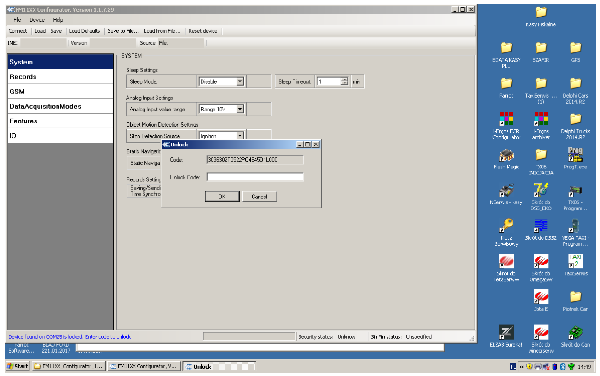Click the Save toolbar button
Viewport: 600px width, 376px height.
pos(56,31)
